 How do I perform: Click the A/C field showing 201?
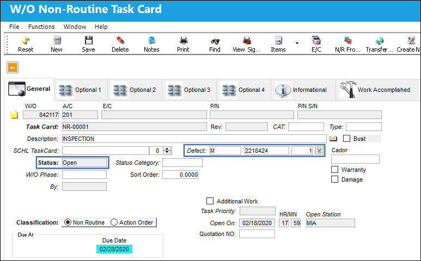click(80, 115)
